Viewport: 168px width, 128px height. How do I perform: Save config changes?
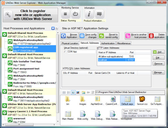pos(88,36)
